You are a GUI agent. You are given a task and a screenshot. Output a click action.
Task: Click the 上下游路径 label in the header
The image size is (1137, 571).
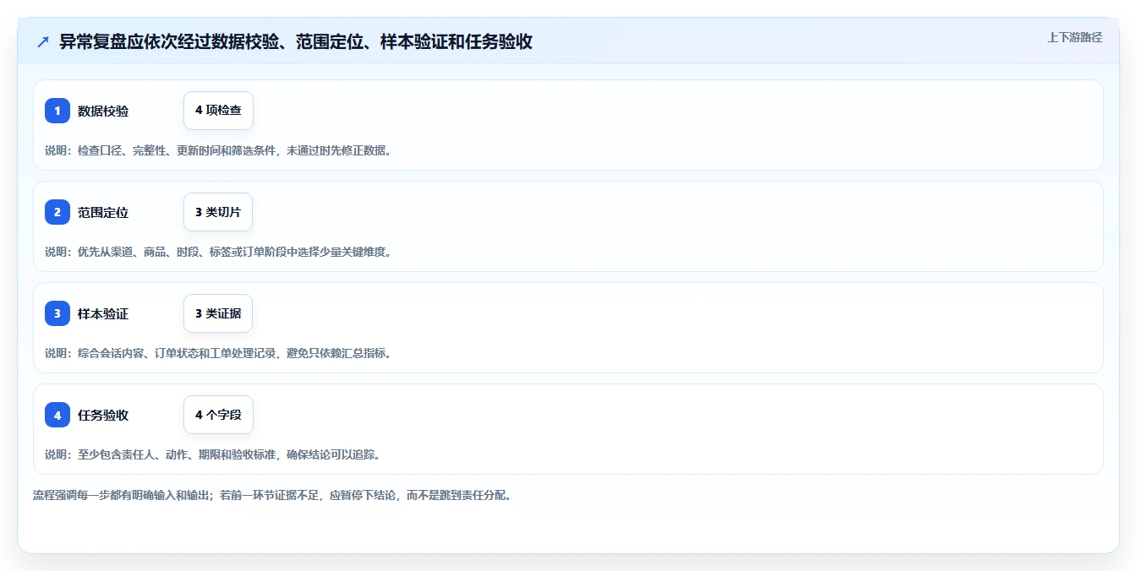point(1074,37)
